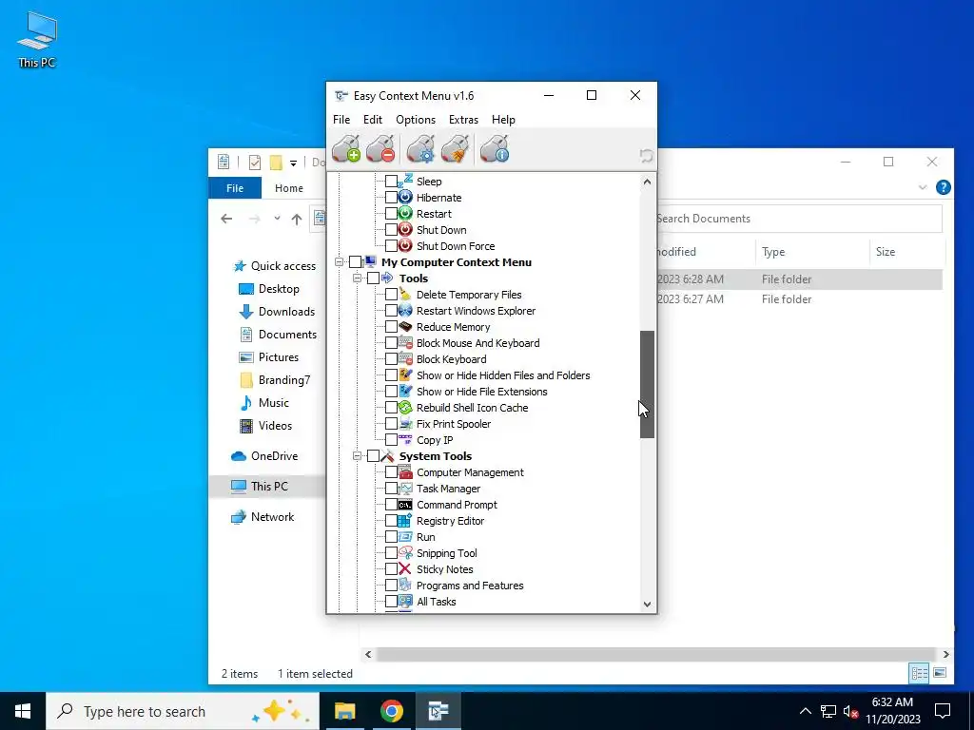Viewport: 974px width, 730px height.
Task: Open the File tab in Explorer
Action: [235, 188]
